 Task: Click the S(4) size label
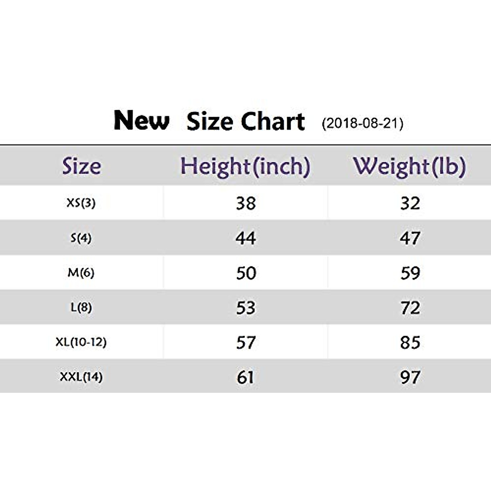click(81, 238)
